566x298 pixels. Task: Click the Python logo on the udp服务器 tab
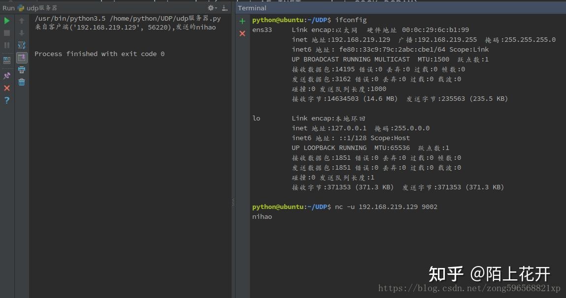pyautogui.click(x=20, y=8)
